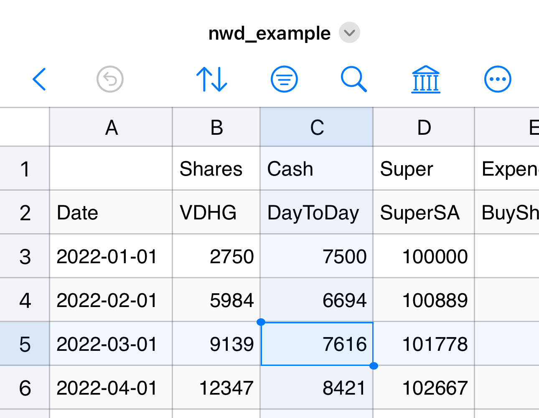Viewport: 539px width, 418px height.
Task: Select the 100000 cell
Action: pyautogui.click(x=424, y=256)
